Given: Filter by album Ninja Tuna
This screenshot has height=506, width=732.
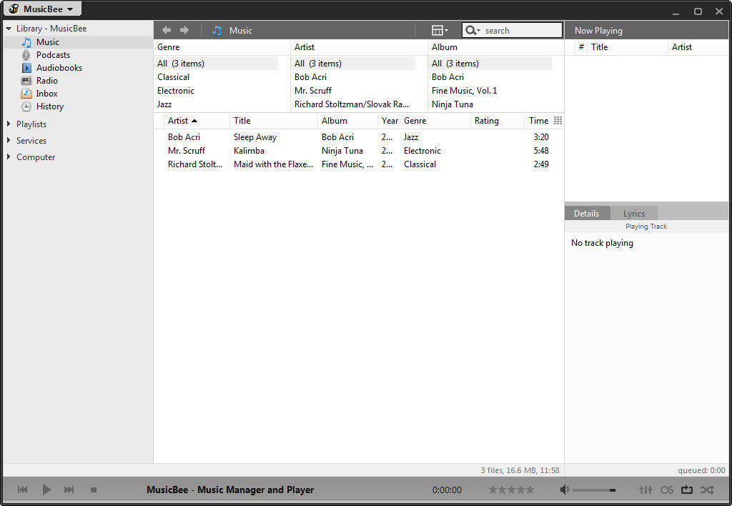Looking at the screenshot, I should [x=452, y=104].
